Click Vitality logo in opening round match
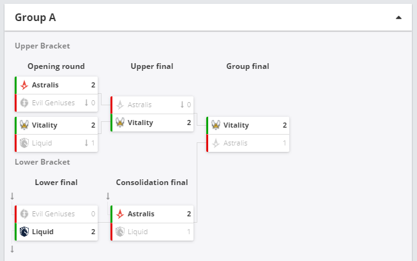This screenshot has width=417, height=261. point(24,125)
